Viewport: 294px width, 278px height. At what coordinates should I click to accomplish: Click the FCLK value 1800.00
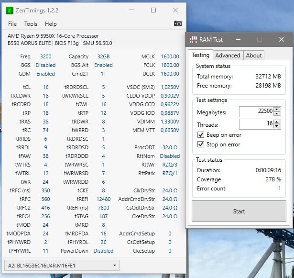click(x=170, y=65)
